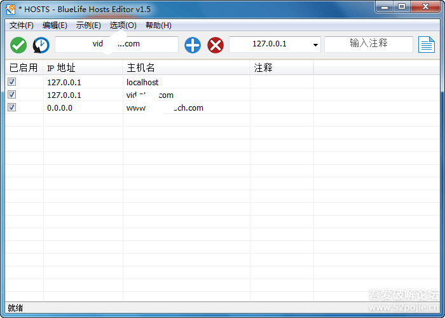Click the blue plus add entry icon
This screenshot has width=445, height=318.
(193, 45)
